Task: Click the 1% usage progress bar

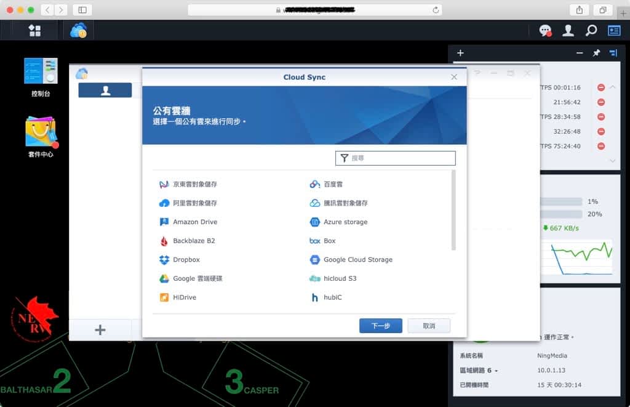Action: [561, 201]
